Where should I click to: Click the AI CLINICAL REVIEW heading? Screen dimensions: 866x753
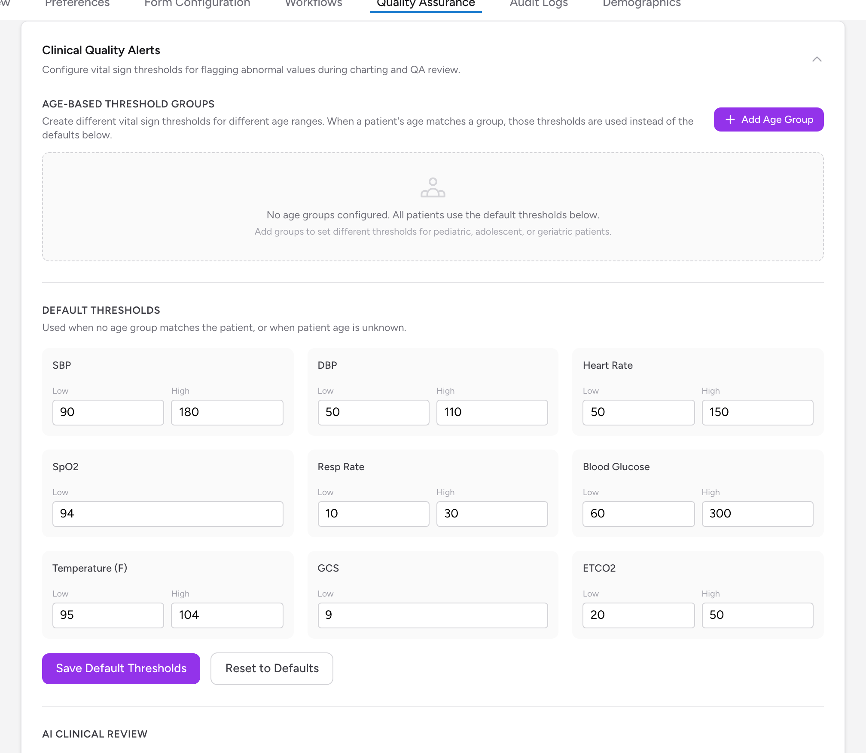tap(95, 734)
